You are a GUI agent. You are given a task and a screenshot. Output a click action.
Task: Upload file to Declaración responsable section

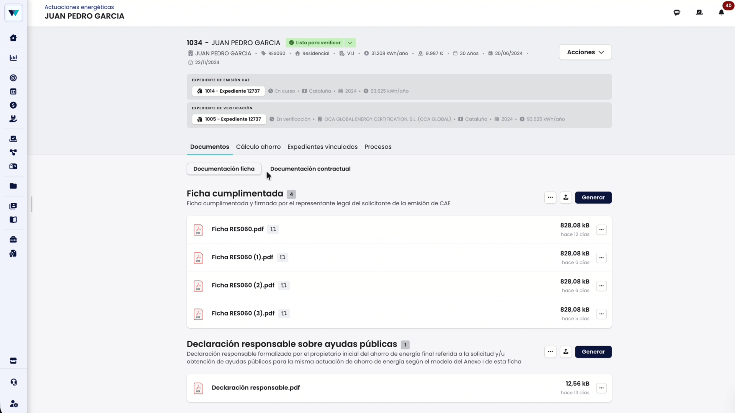point(566,351)
